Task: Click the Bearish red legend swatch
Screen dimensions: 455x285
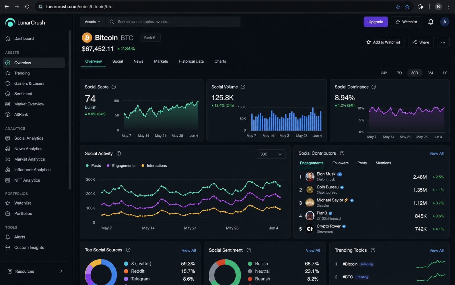Action: point(250,279)
